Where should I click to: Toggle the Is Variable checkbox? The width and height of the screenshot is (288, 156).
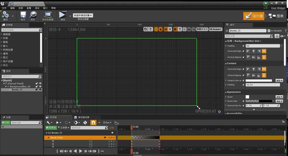click(x=269, y=31)
